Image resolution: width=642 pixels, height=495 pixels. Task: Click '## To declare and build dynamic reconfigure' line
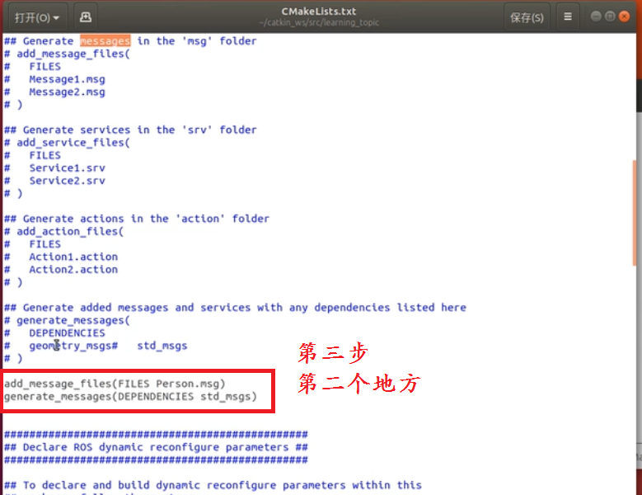click(x=213, y=485)
